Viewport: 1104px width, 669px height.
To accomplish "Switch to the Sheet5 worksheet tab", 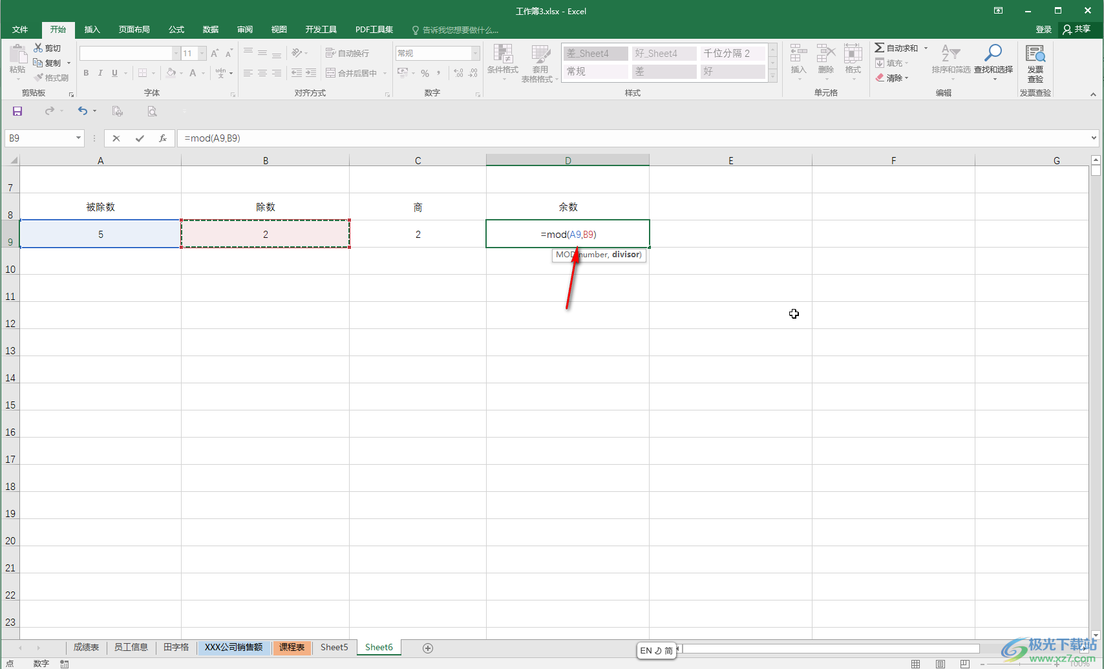I will tap(334, 647).
